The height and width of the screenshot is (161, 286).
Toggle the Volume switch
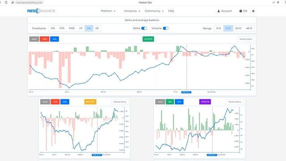pos(165,28)
